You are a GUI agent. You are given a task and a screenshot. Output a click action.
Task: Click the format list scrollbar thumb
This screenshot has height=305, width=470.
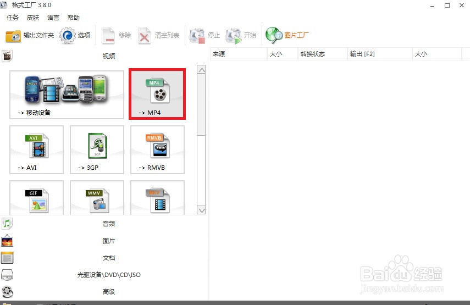tap(201, 105)
